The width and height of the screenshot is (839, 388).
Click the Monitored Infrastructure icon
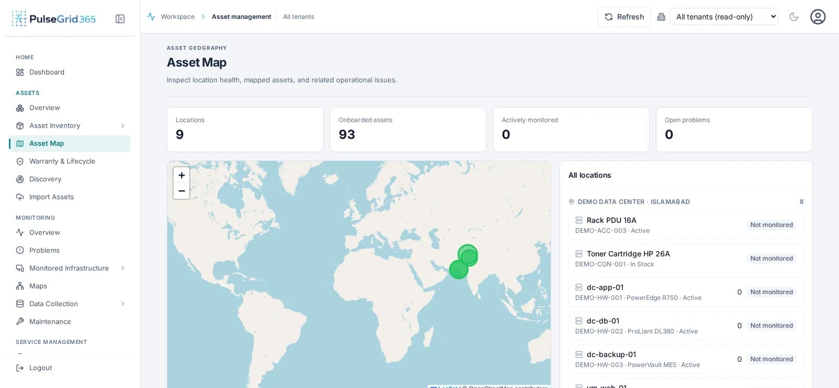coord(20,268)
